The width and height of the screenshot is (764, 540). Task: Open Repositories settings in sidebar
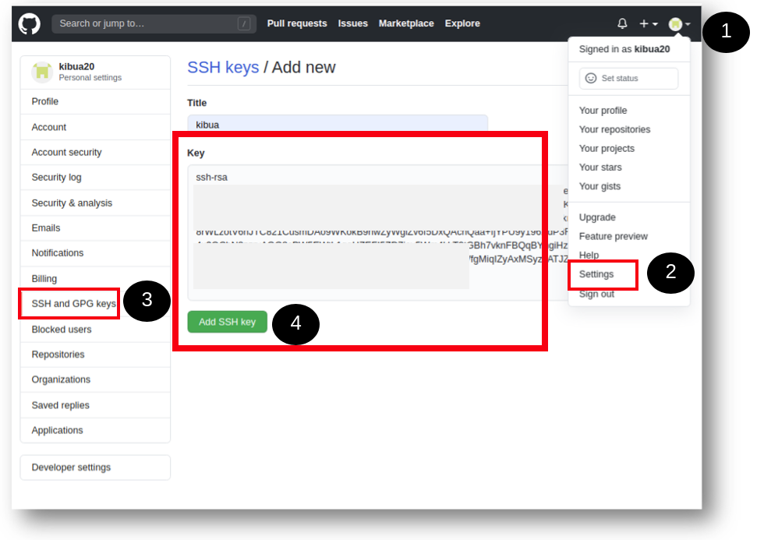pos(95,355)
